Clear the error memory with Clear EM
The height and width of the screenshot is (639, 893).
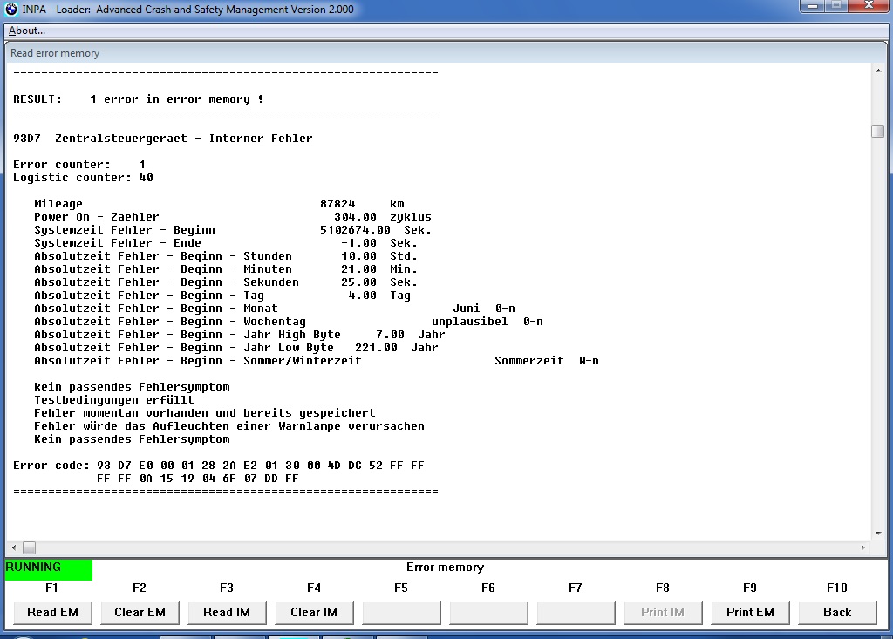click(x=140, y=612)
